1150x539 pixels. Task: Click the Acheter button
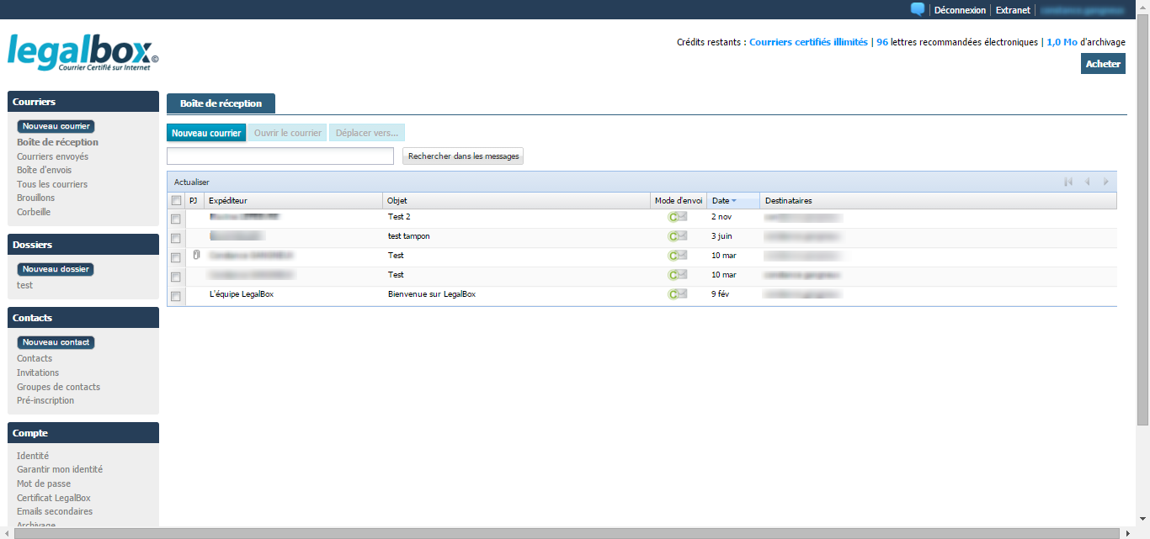pyautogui.click(x=1102, y=64)
